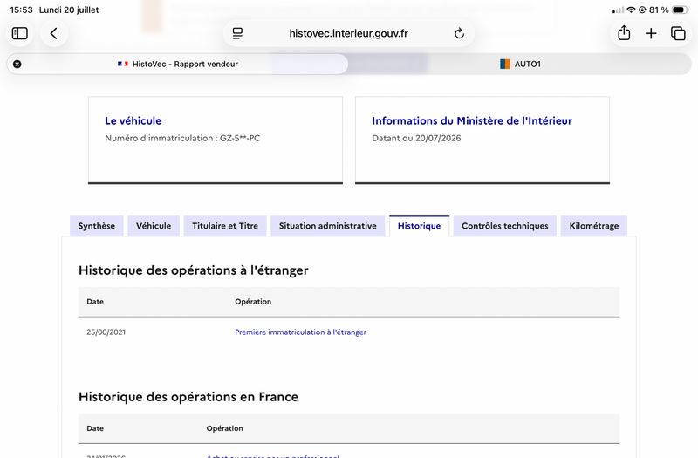
Task: Click Informations du Ministère de l'Intérieur title
Action: pos(472,120)
